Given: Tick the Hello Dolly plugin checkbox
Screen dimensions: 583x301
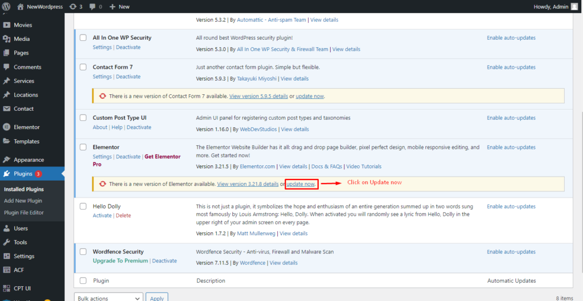Looking at the screenshot, I should (x=83, y=207).
